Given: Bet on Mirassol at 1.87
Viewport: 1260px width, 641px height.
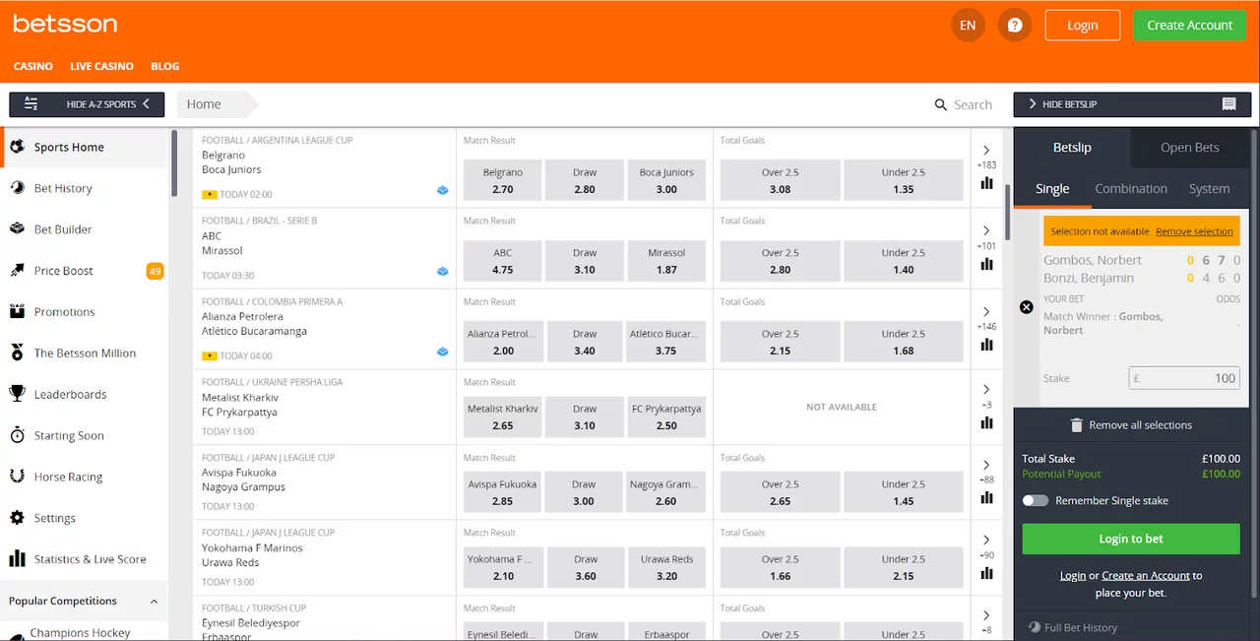Looking at the screenshot, I should click(x=666, y=261).
